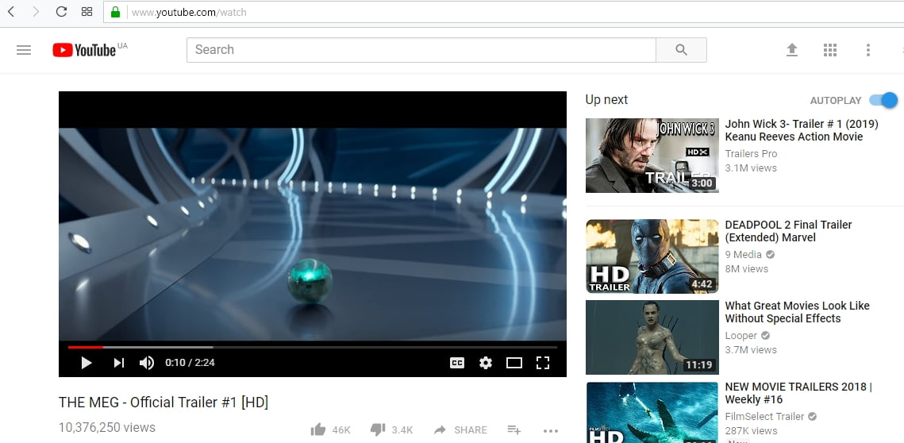The image size is (904, 443).
Task: Open header three-dot settings menu
Action: 868,50
